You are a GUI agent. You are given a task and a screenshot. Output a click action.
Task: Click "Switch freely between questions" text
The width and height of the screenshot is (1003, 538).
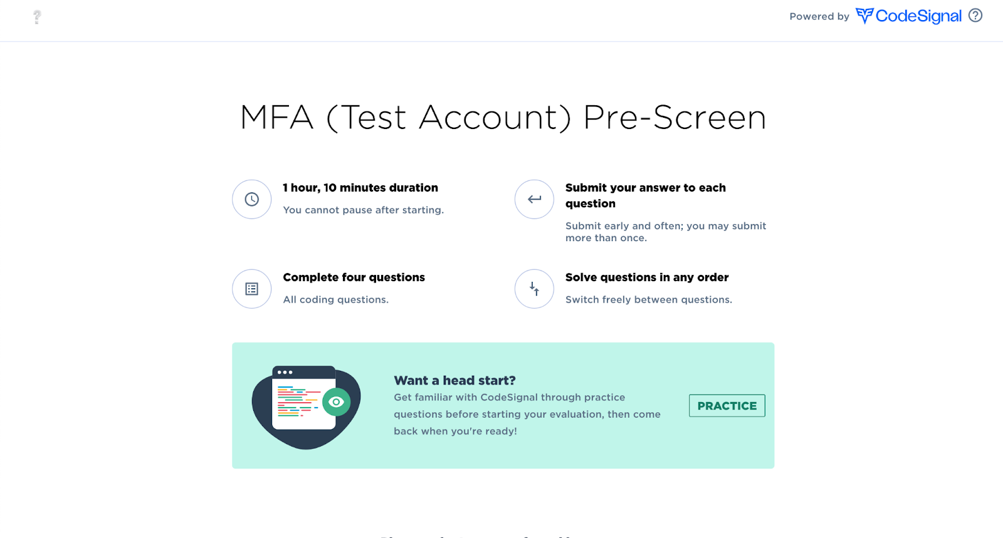(649, 299)
